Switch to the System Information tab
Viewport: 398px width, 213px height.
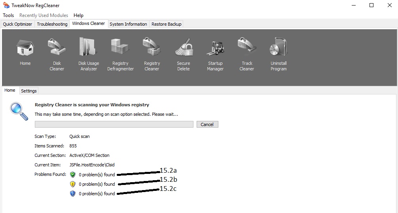point(128,24)
